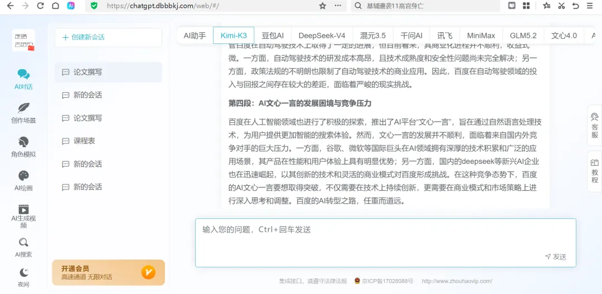Open AI对话 in the left sidebar
The height and width of the screenshot is (294, 602).
tap(23, 79)
